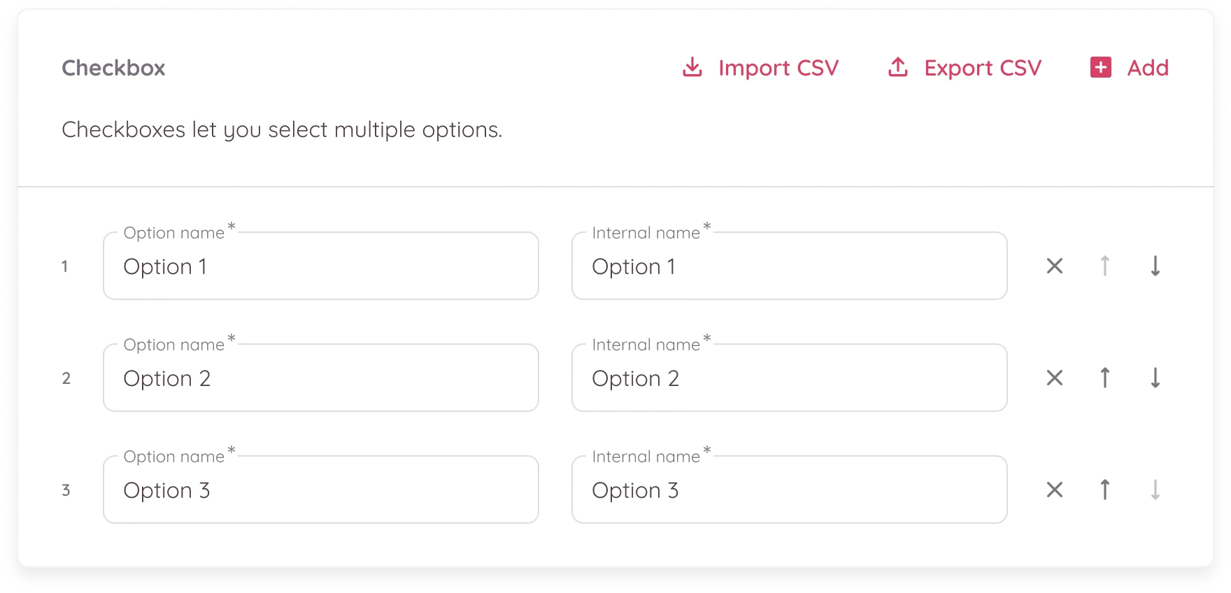This screenshot has width=1231, height=593.
Task: Focus the first Internal name field
Action: [x=789, y=266]
